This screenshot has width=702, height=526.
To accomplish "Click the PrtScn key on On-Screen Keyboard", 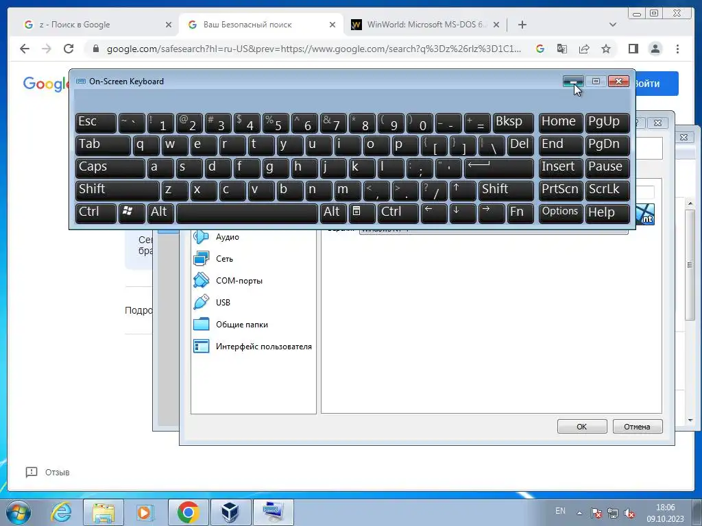I will [x=561, y=190].
